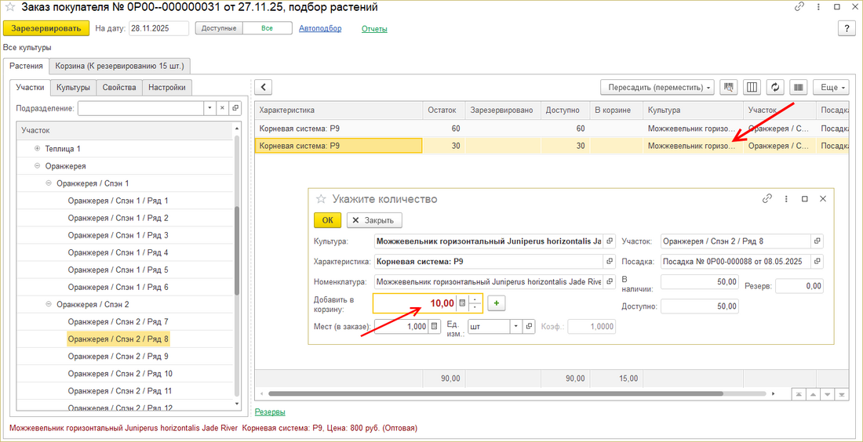Image resolution: width=863 pixels, height=442 pixels.
Task: Click the table's horizontal scrollbar
Action: point(518,393)
